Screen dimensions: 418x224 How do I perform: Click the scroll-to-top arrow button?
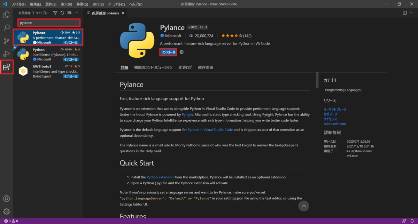tap(303, 206)
